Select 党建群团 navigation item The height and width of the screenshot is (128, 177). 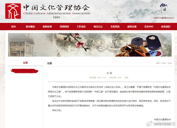(64, 26)
